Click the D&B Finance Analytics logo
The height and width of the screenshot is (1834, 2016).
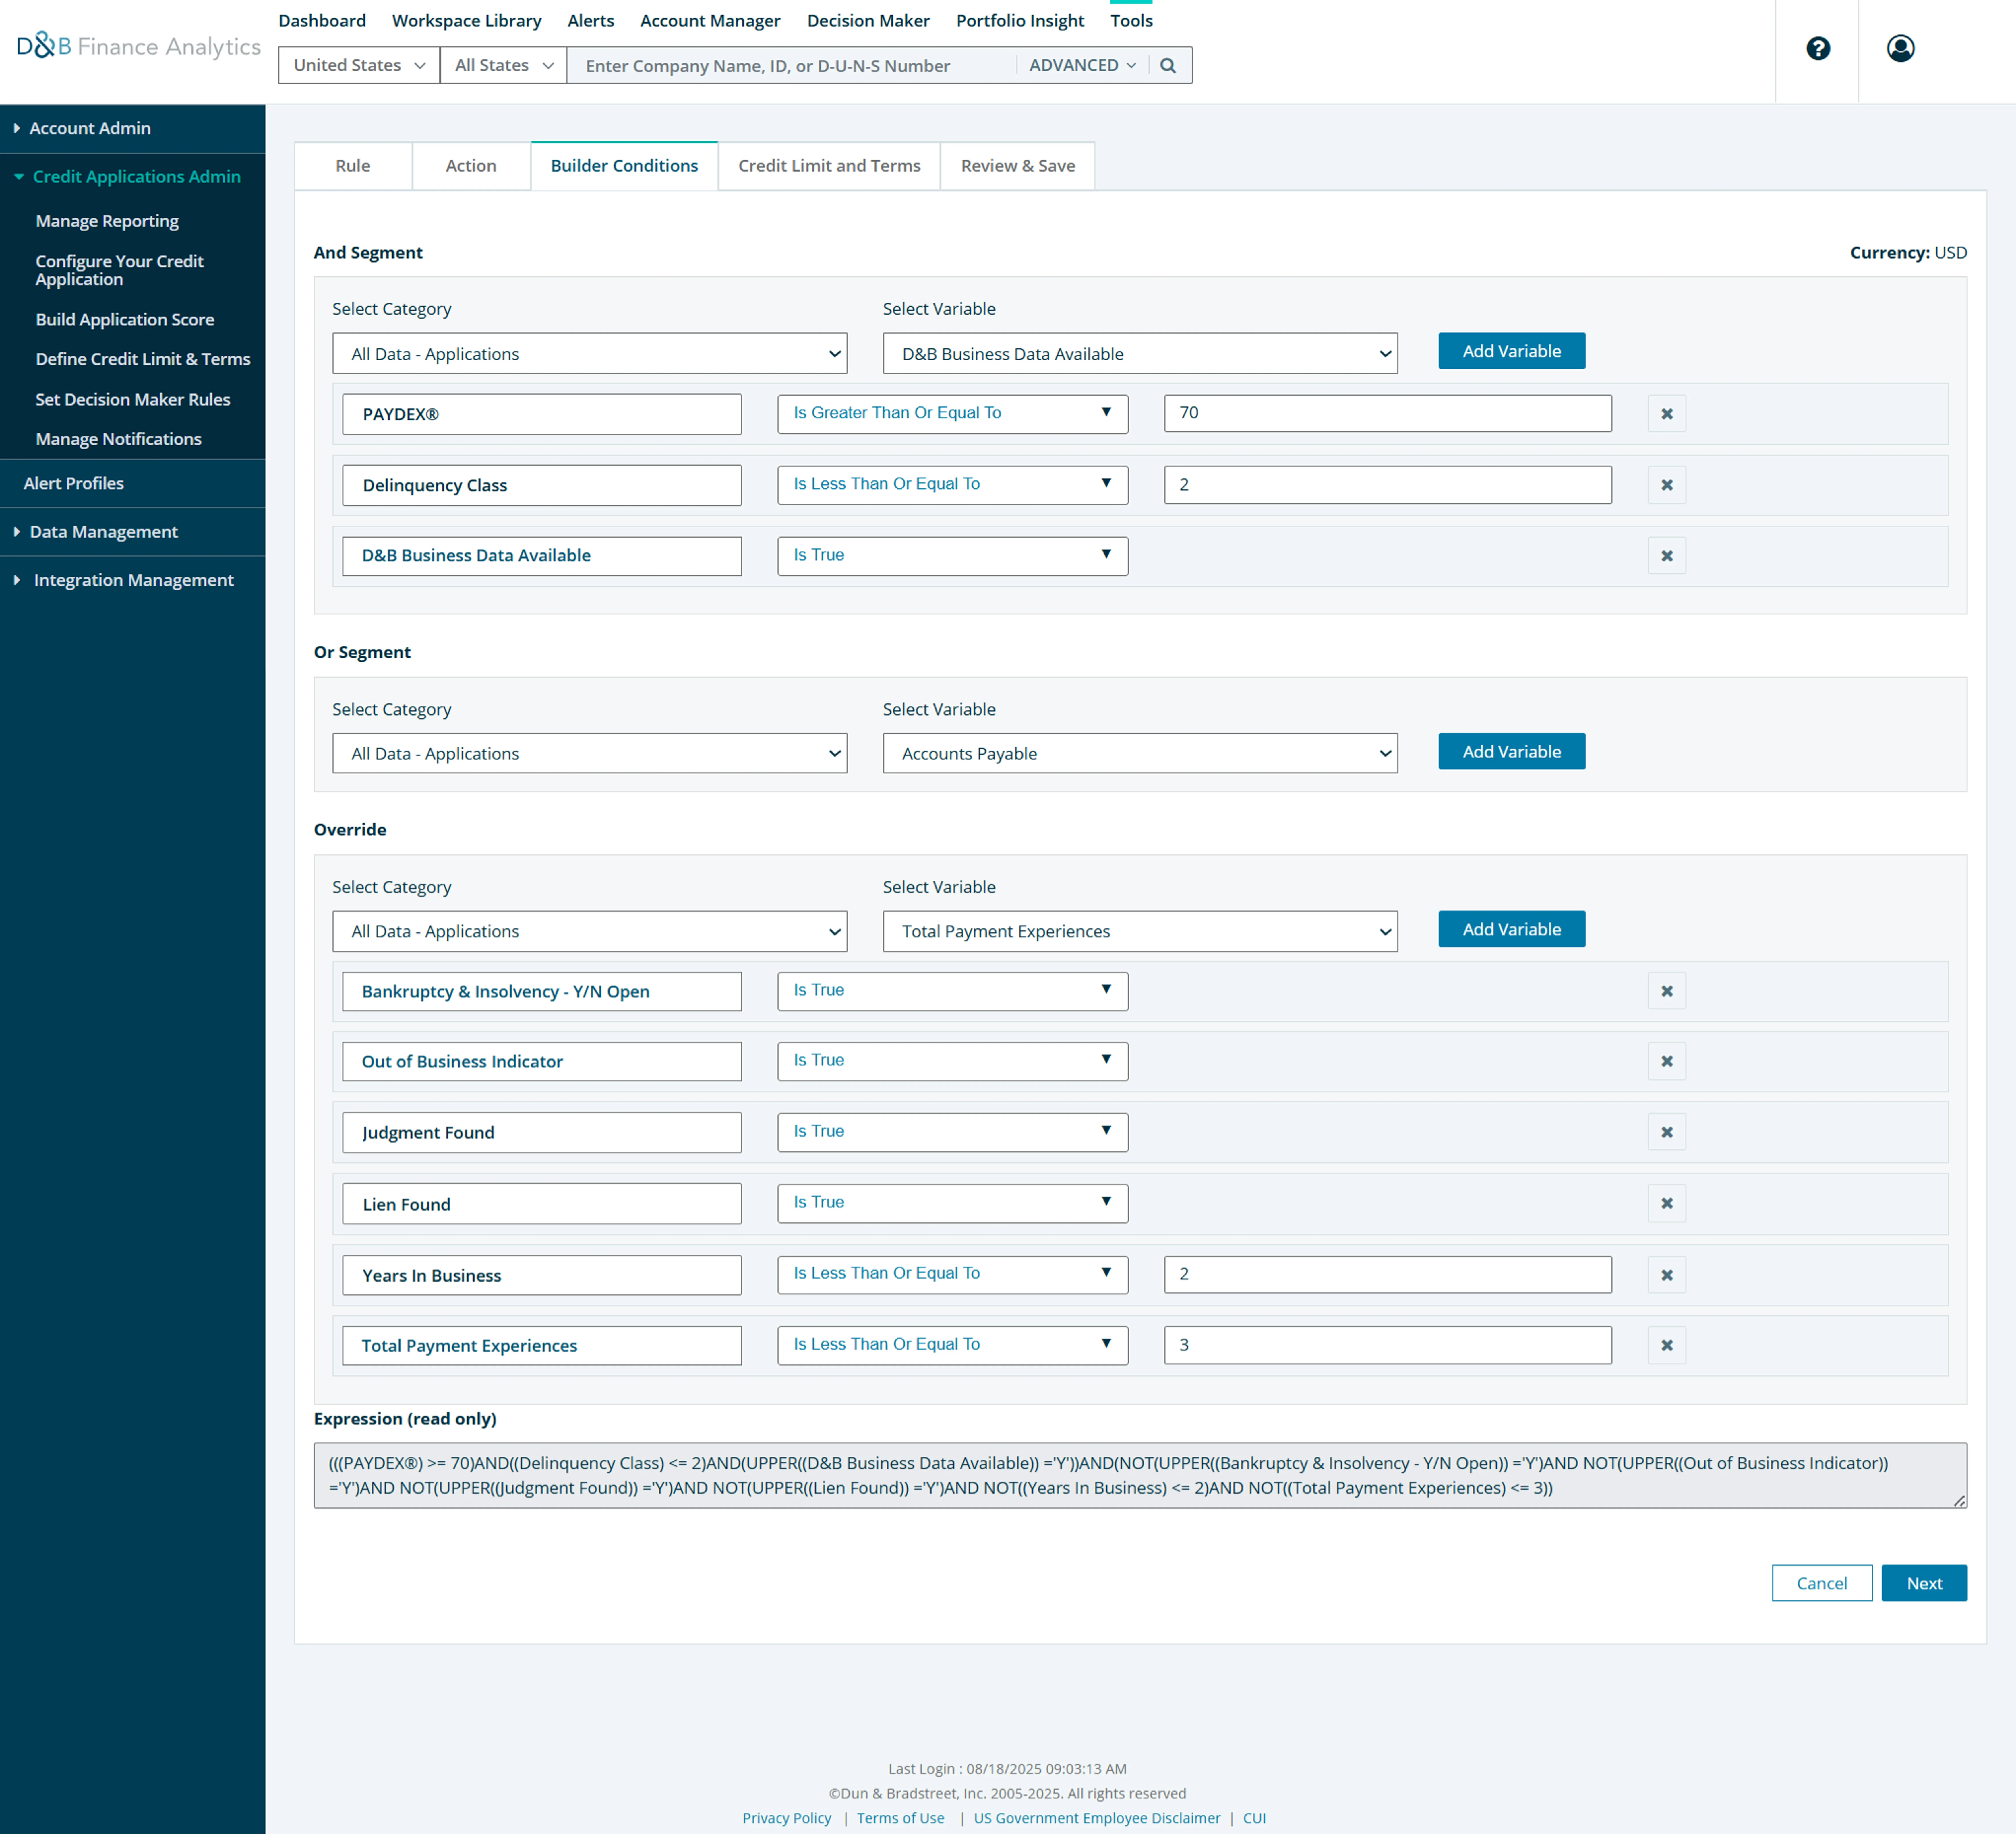click(x=138, y=46)
